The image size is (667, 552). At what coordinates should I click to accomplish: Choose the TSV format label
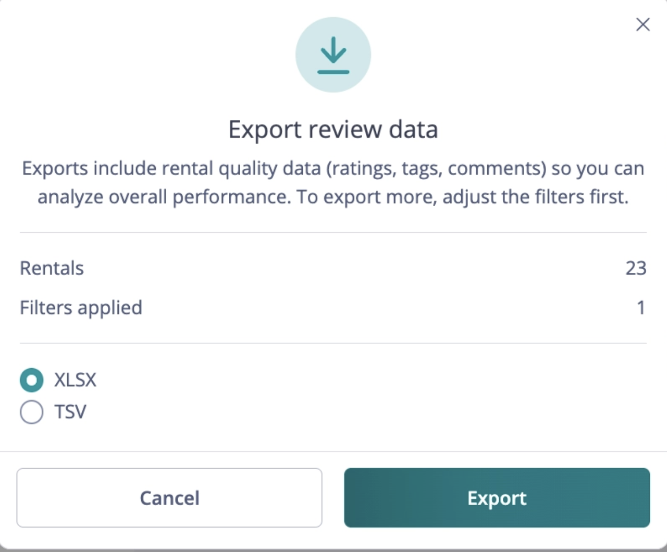coord(70,412)
